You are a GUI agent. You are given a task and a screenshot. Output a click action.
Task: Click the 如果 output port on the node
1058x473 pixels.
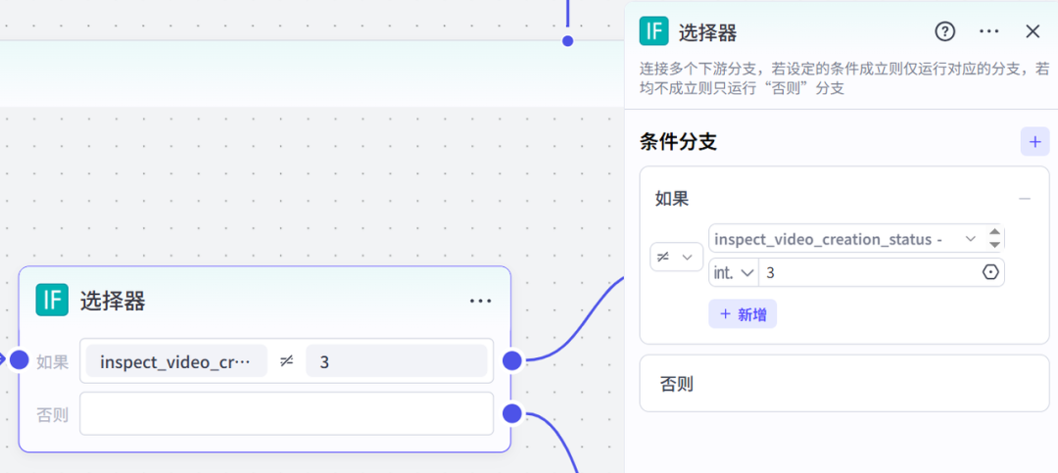tap(511, 360)
